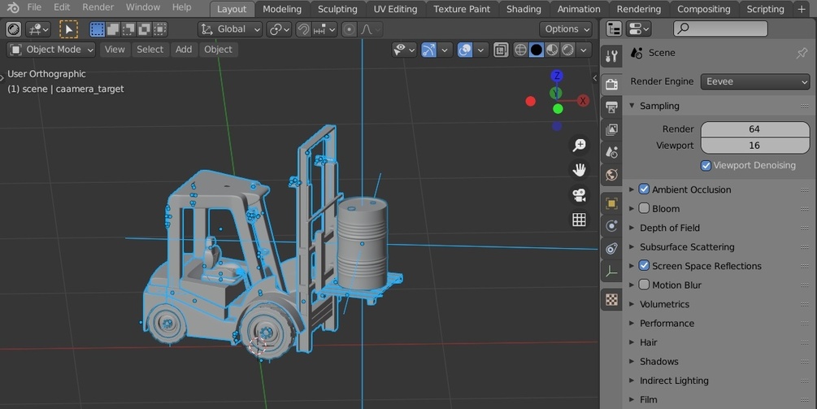Screen dimensions: 817x409
Task: Open the Render Engine Eevee dropdown
Action: pyautogui.click(x=755, y=81)
